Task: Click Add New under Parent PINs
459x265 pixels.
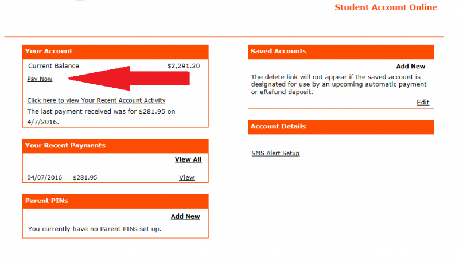Action: pos(185,216)
